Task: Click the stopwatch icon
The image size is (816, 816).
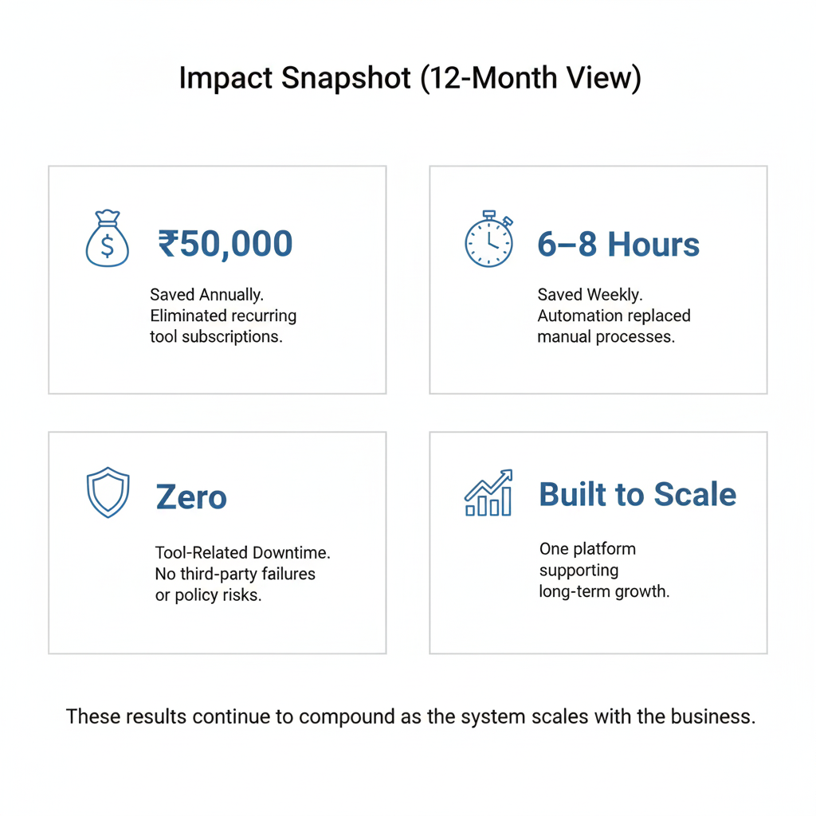Action: point(488,240)
